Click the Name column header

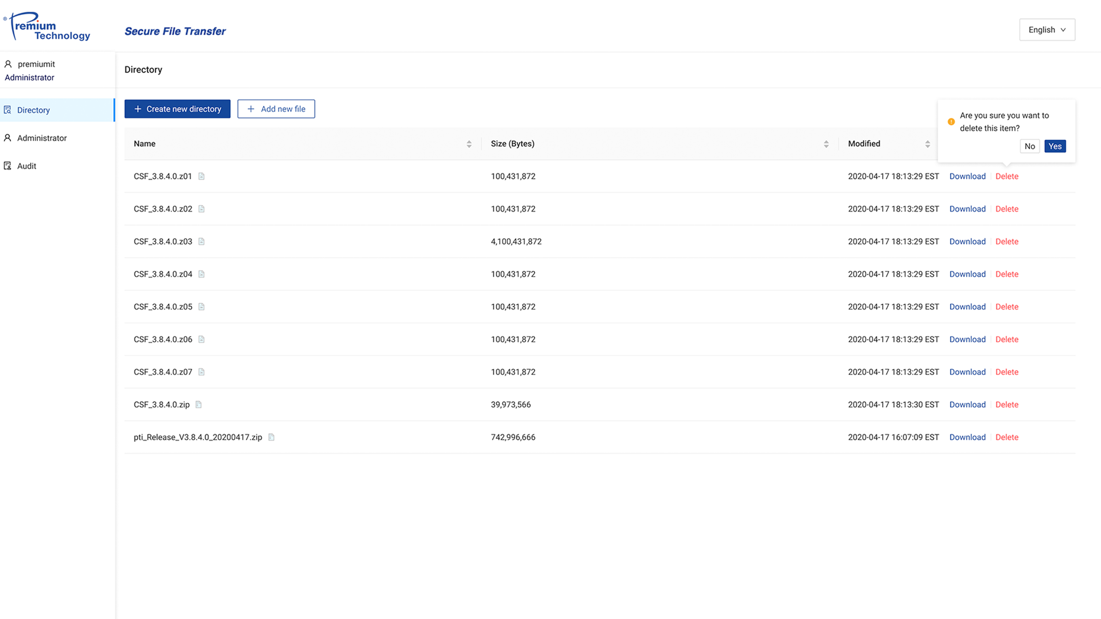point(303,144)
